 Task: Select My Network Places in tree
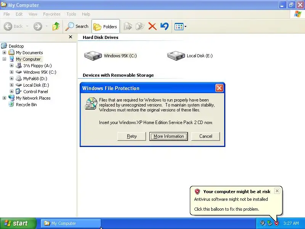[33, 98]
